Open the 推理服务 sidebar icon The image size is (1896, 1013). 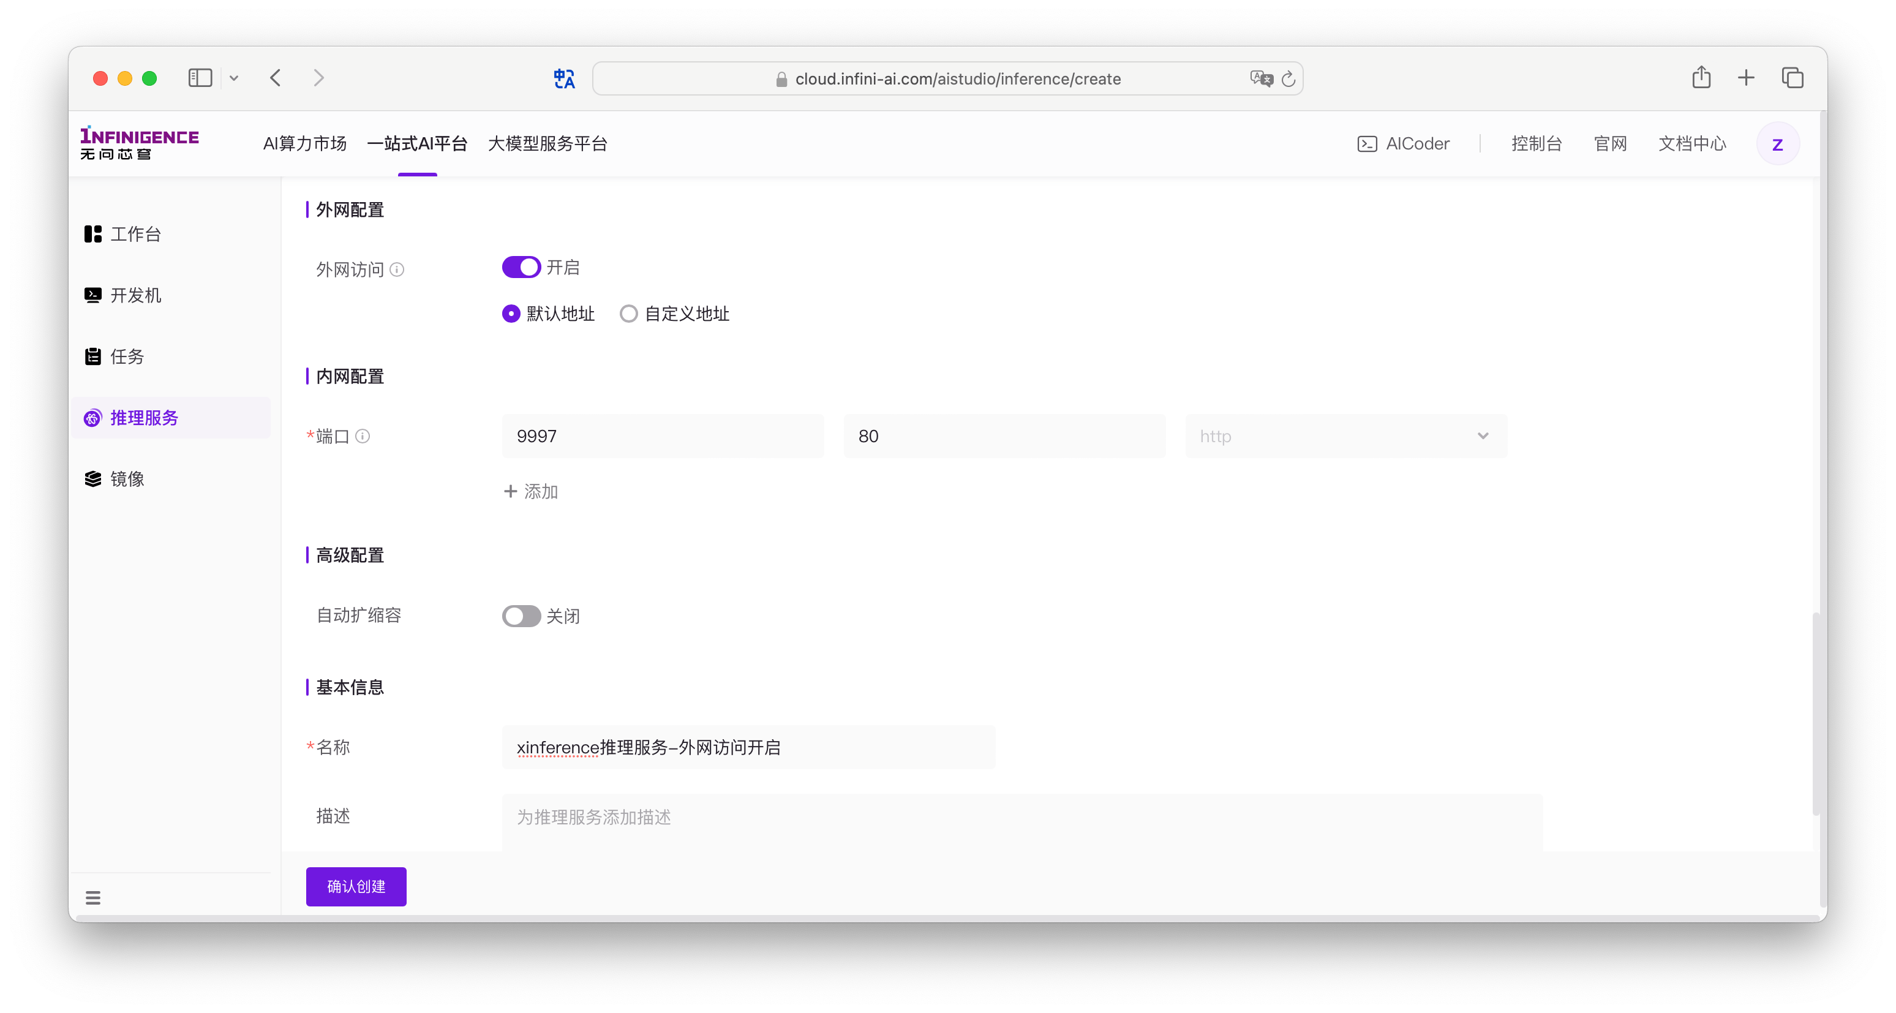click(92, 418)
